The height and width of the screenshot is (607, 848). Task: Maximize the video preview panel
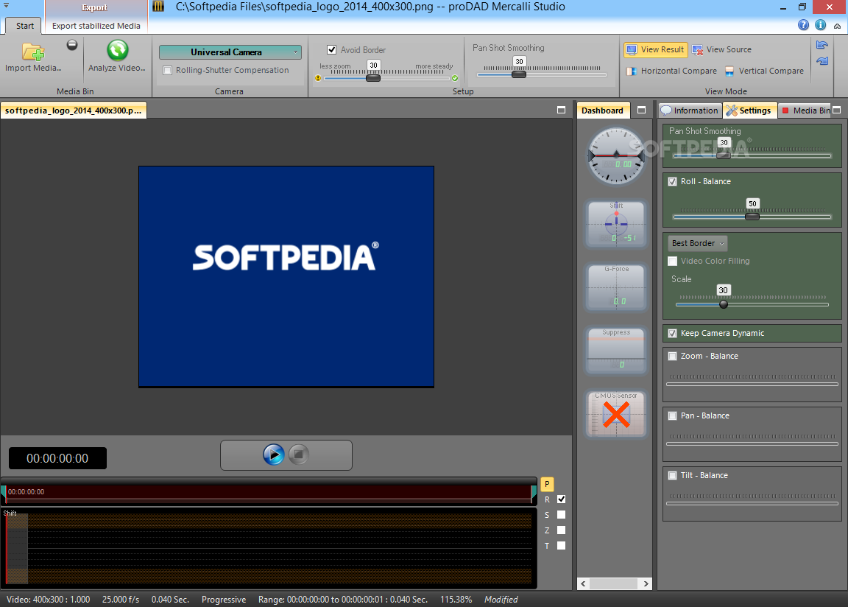click(562, 110)
